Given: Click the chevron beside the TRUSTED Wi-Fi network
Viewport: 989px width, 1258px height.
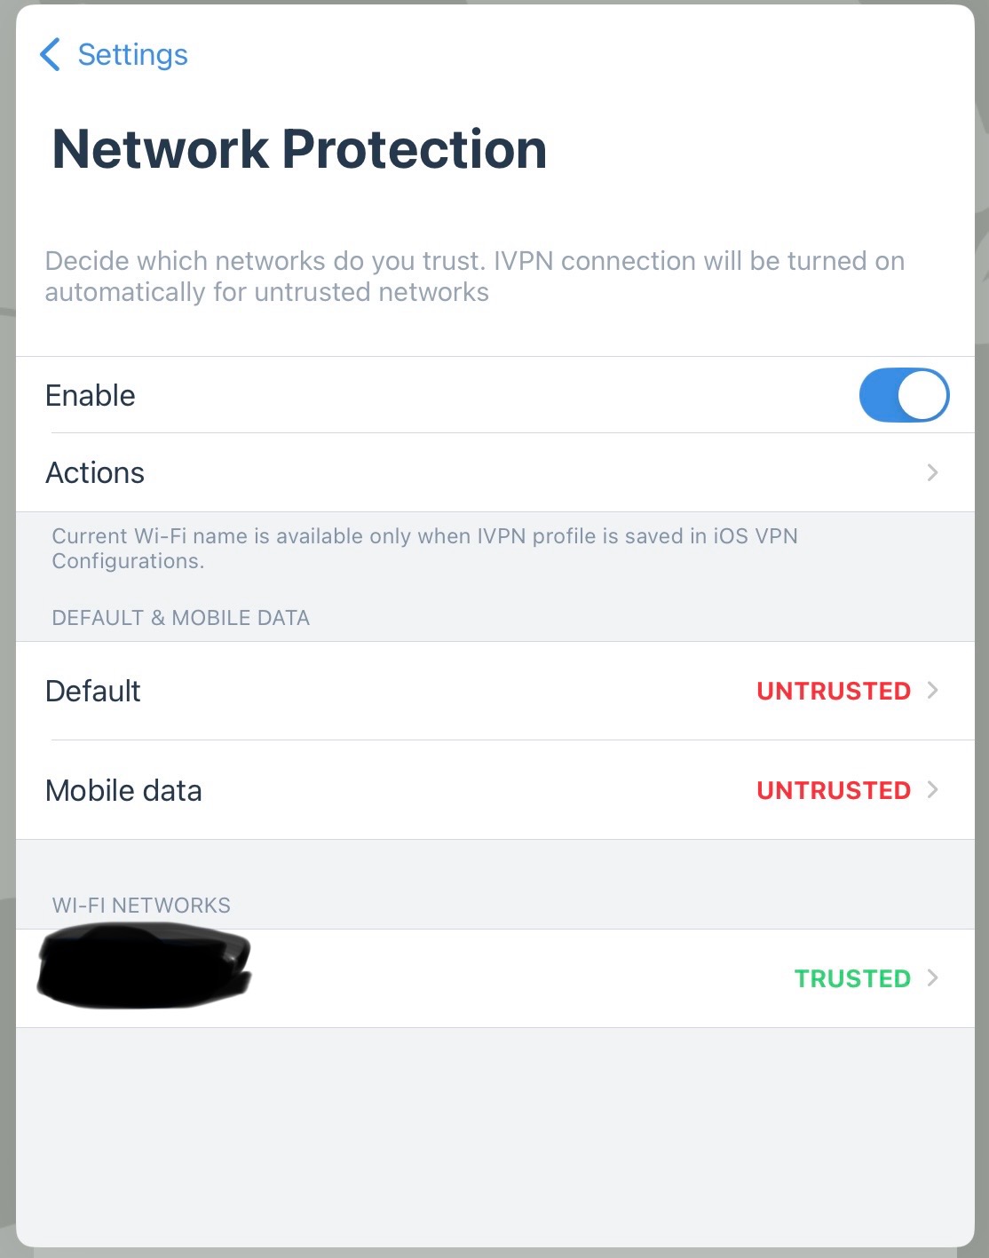Looking at the screenshot, I should 933,977.
